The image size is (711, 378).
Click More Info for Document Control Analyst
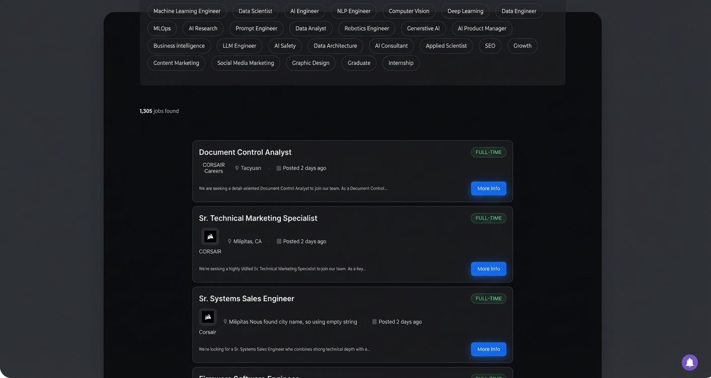click(488, 188)
